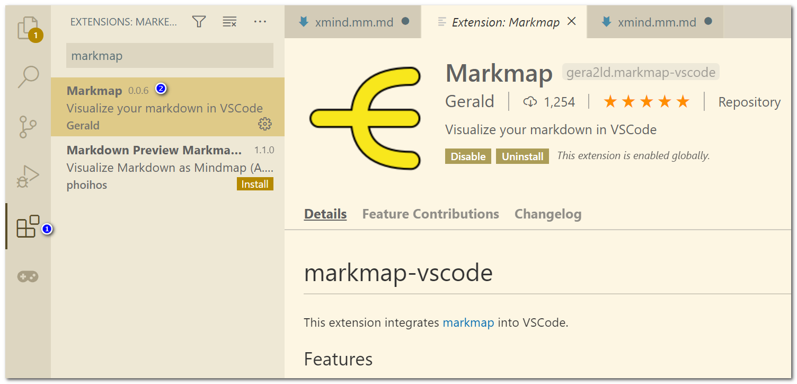Open the Changelog tab
797x384 pixels.
pyautogui.click(x=548, y=214)
